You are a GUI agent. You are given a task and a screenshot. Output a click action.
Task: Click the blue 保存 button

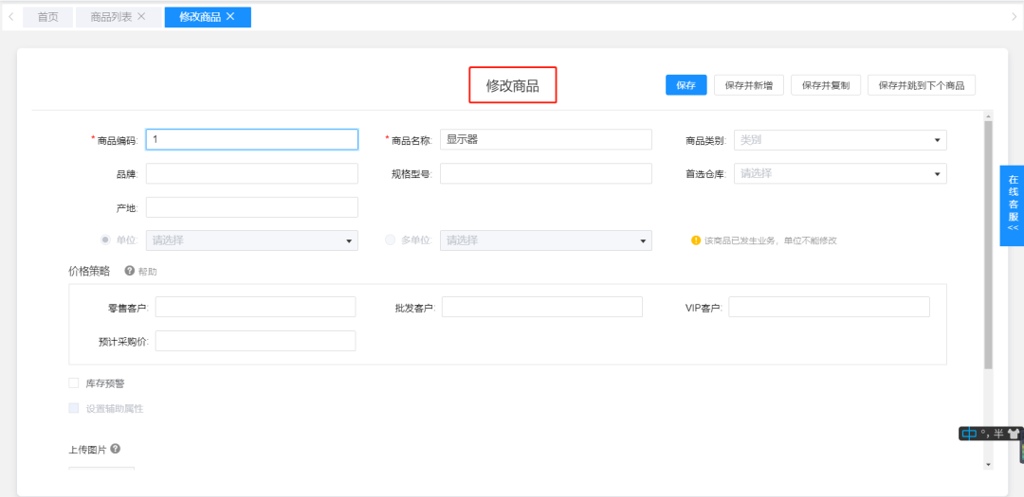(686, 85)
